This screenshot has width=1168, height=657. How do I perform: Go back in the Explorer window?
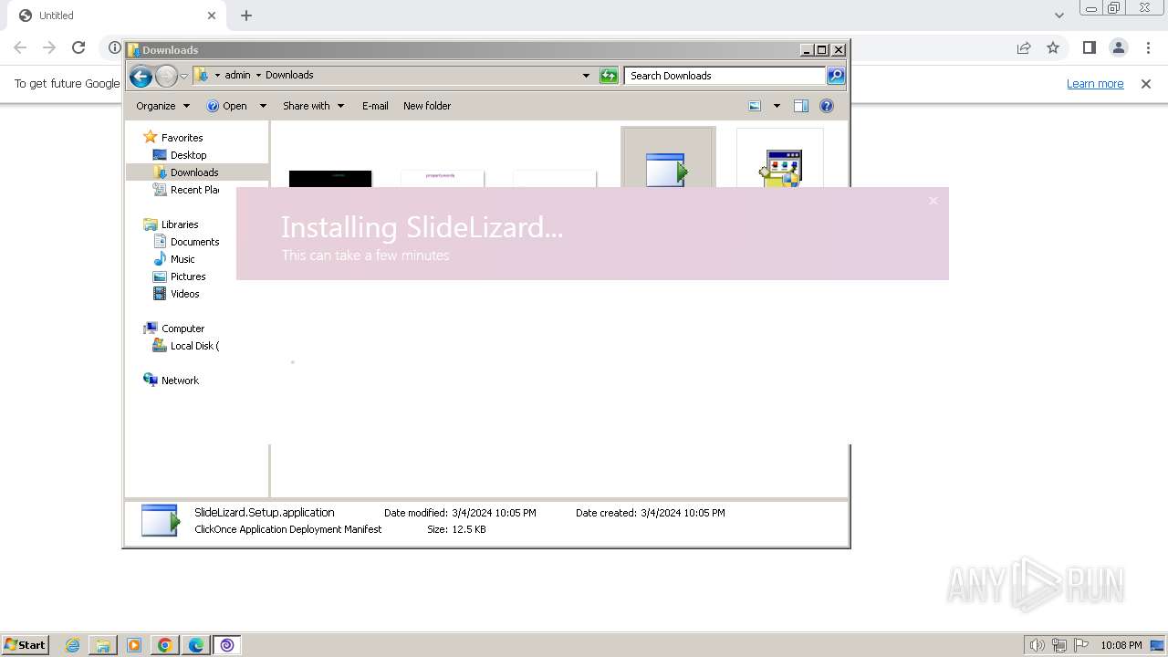click(x=141, y=77)
